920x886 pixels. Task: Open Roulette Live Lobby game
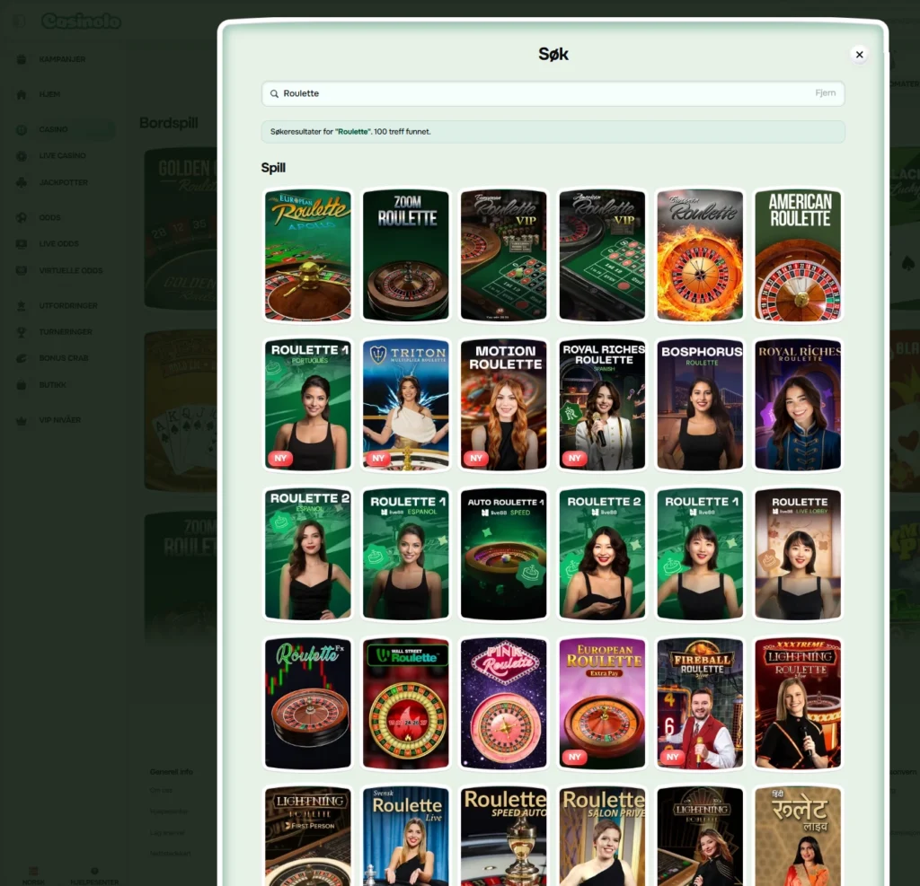point(798,554)
